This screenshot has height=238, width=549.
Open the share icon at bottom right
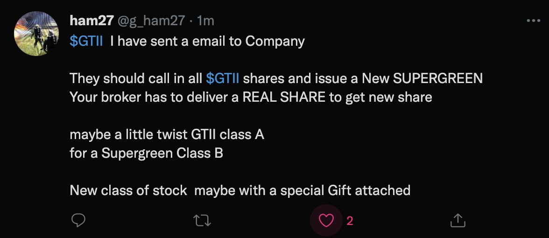click(x=457, y=220)
